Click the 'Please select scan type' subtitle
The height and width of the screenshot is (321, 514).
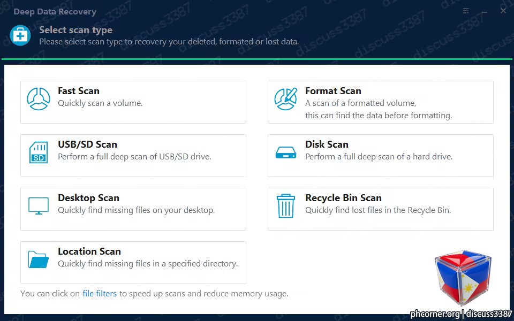(x=169, y=42)
